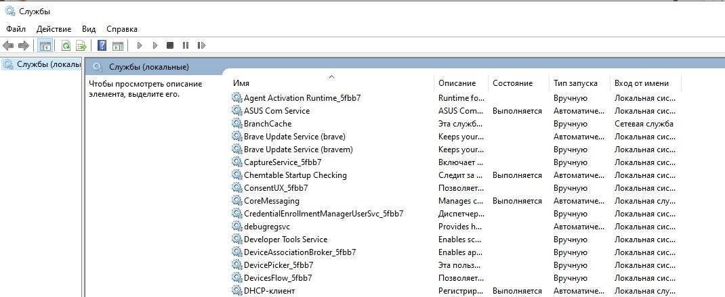This screenshot has width=725, height=297.
Task: Click the Stop service square icon
Action: (x=169, y=45)
